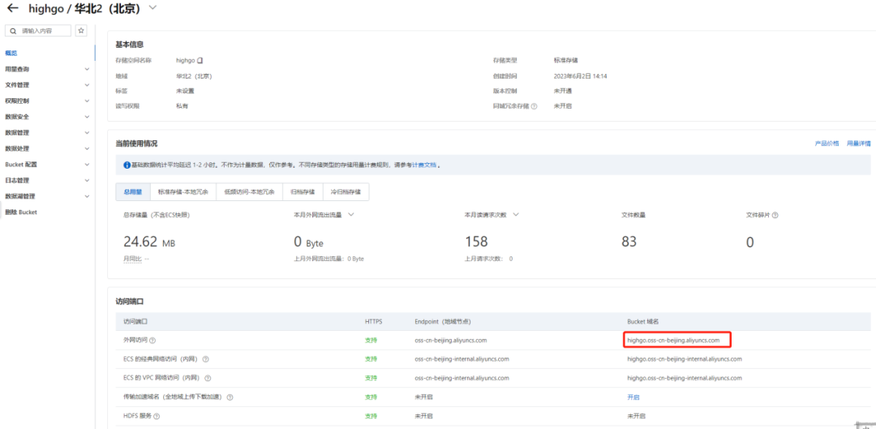Click the 访问端口 section heading
The image size is (876, 429).
tap(130, 301)
